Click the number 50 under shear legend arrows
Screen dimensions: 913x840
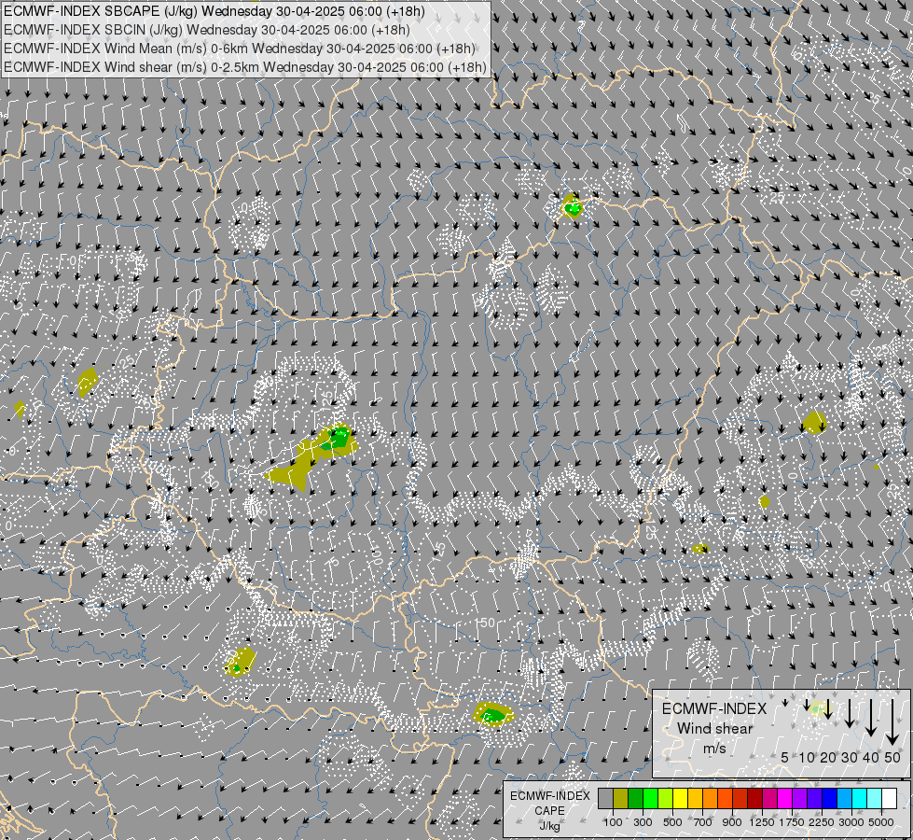click(x=892, y=757)
